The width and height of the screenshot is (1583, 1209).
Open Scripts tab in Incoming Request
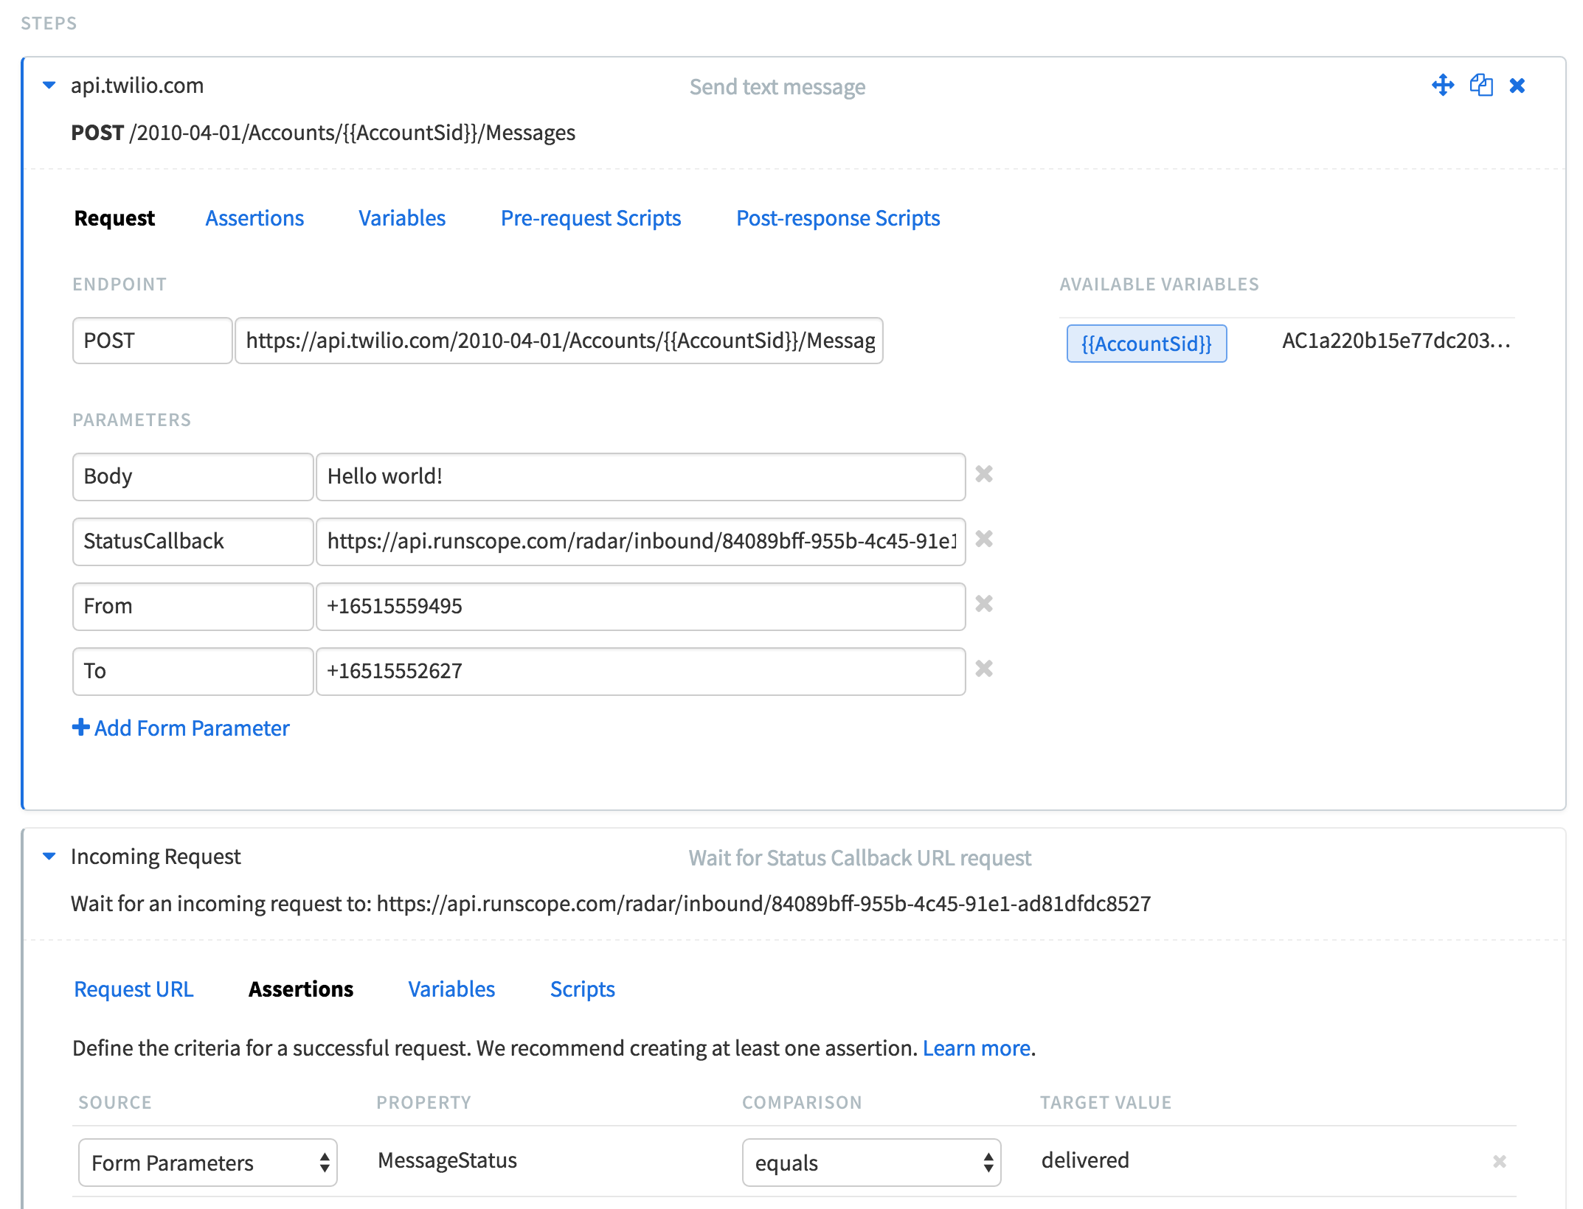coord(583,989)
